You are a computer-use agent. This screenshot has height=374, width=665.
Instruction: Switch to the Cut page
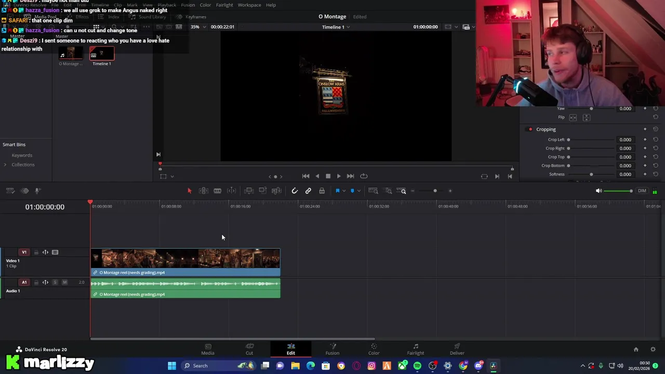tap(249, 349)
